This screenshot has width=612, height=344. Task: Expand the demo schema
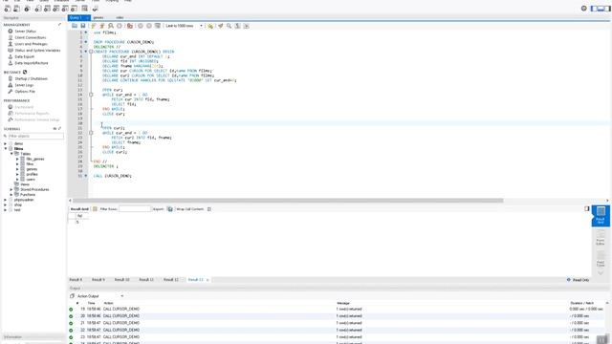(x=5, y=143)
